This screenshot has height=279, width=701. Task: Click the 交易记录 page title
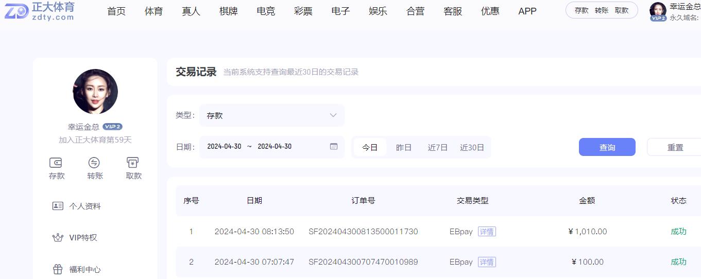point(196,72)
